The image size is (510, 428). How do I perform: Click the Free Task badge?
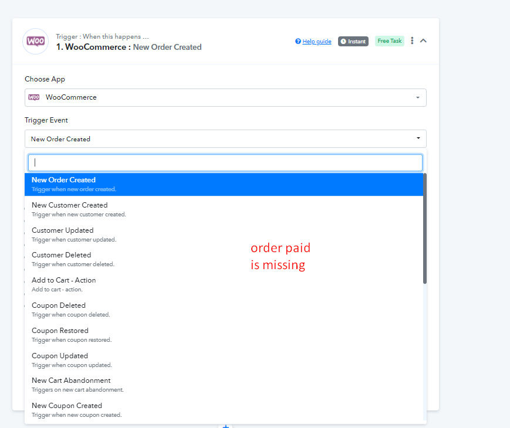click(x=390, y=41)
